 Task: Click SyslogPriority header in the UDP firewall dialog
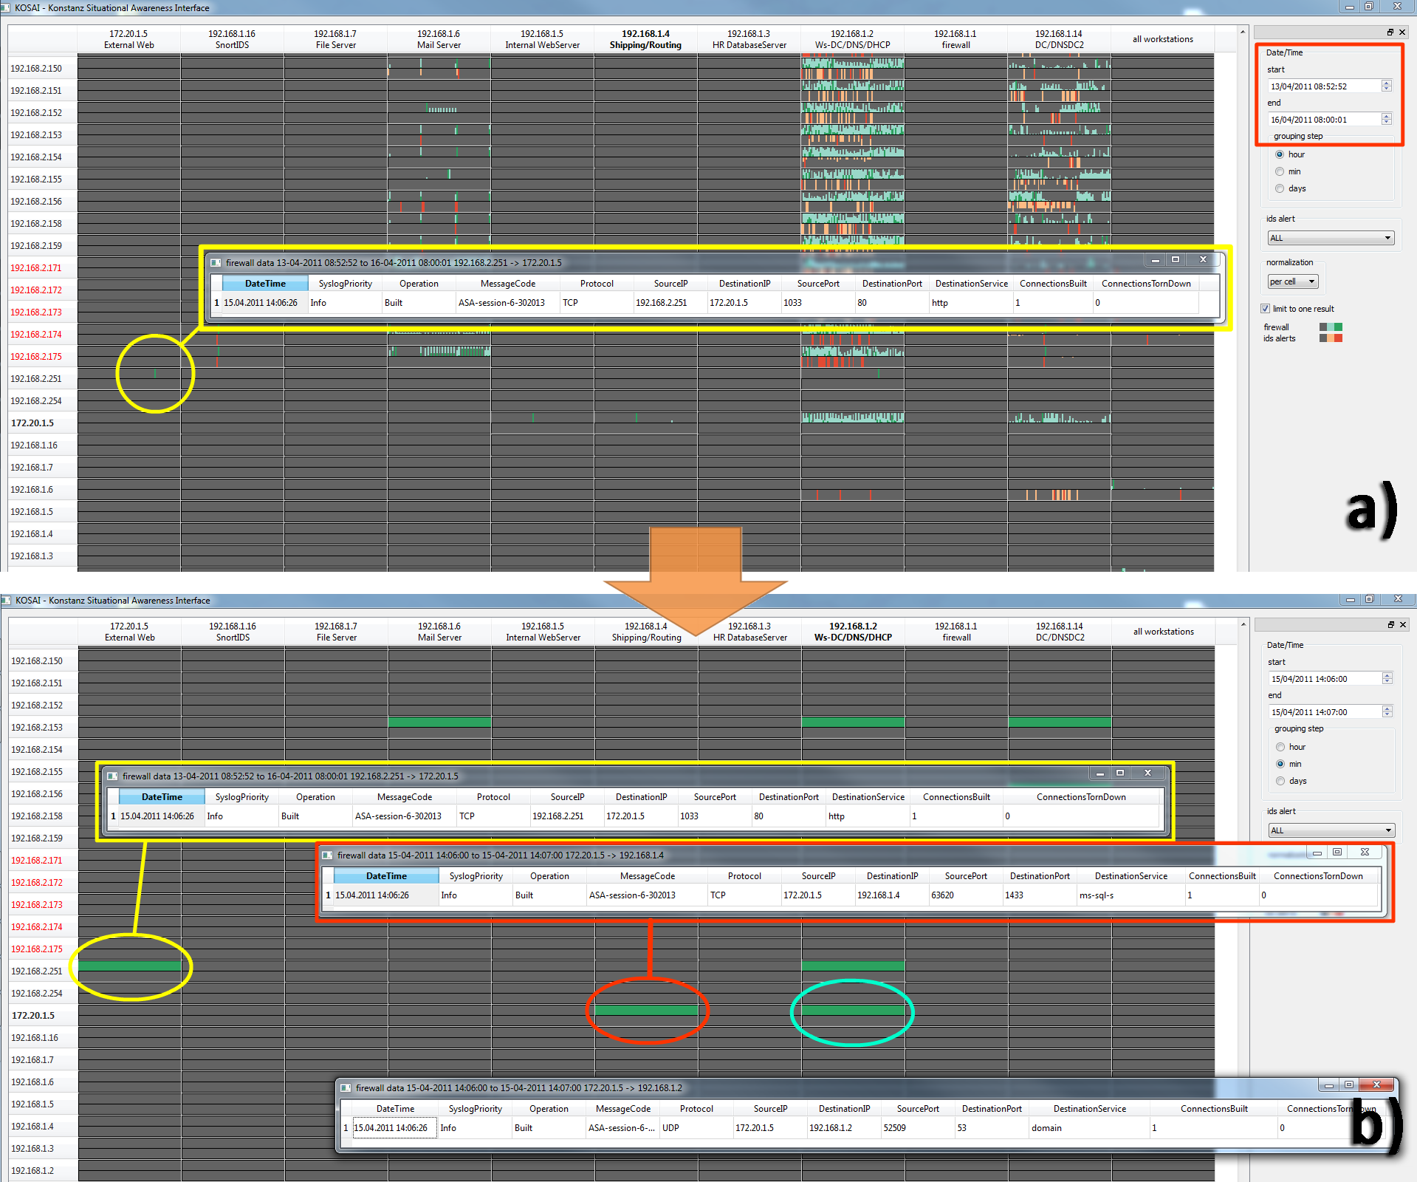(475, 1108)
